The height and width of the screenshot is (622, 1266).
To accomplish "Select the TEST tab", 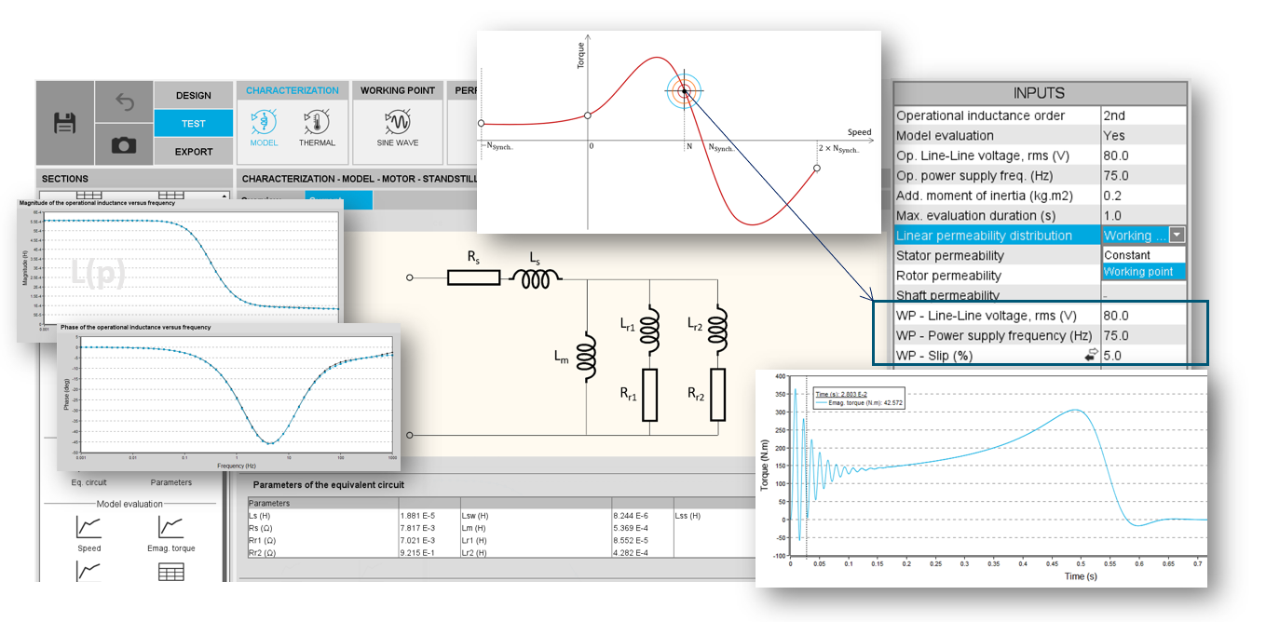I will [194, 123].
